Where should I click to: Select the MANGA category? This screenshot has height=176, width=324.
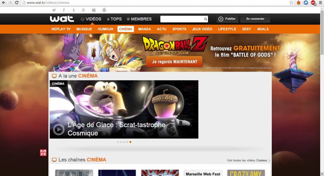tap(144, 29)
